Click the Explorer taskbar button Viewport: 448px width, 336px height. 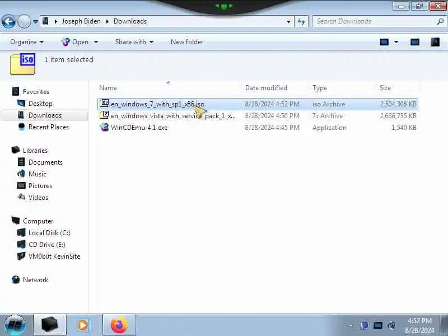click(50, 325)
